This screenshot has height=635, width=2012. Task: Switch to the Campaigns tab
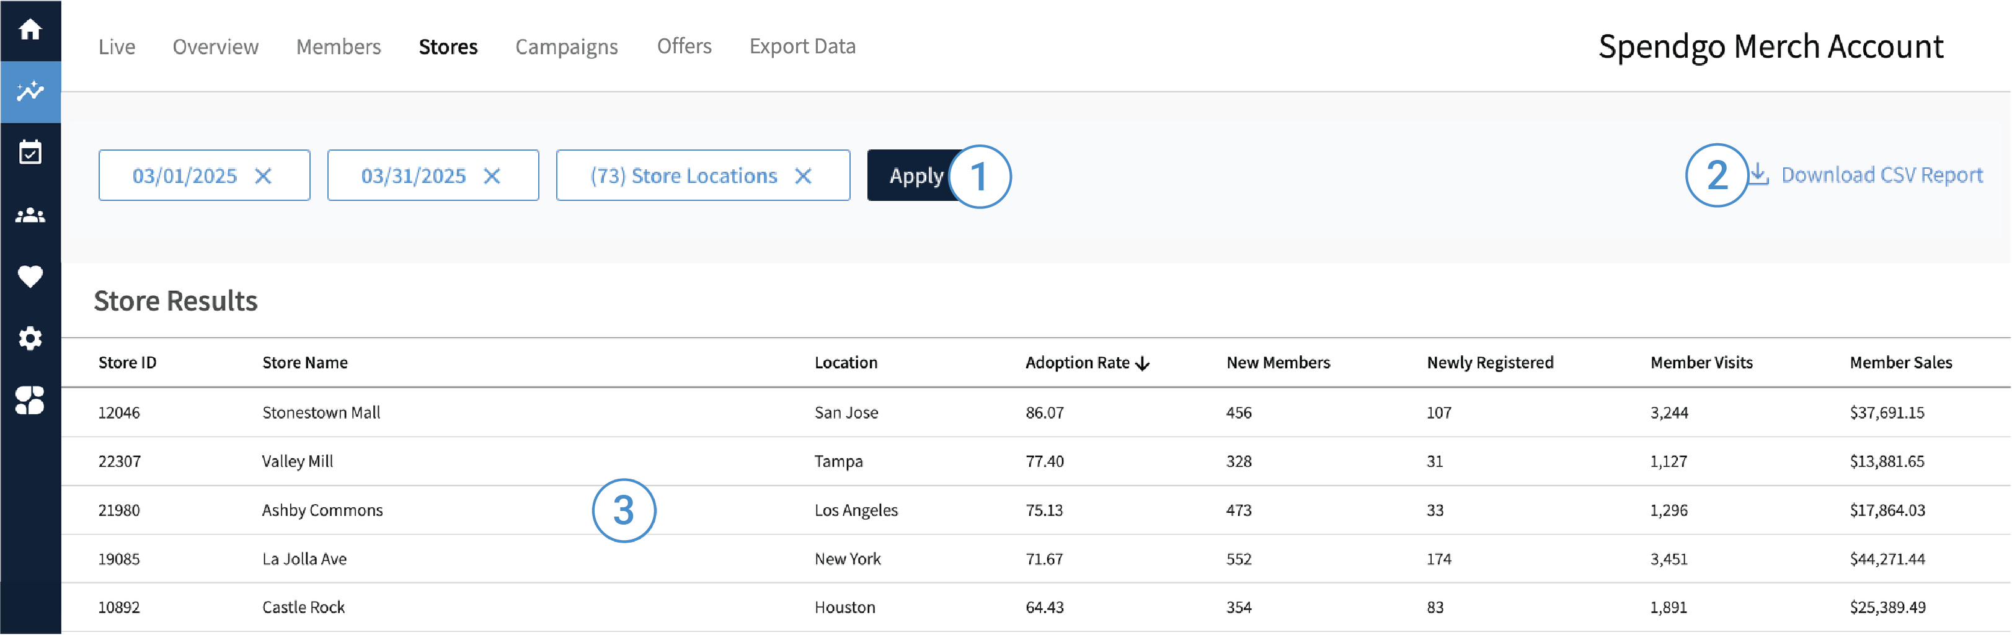pyautogui.click(x=566, y=47)
